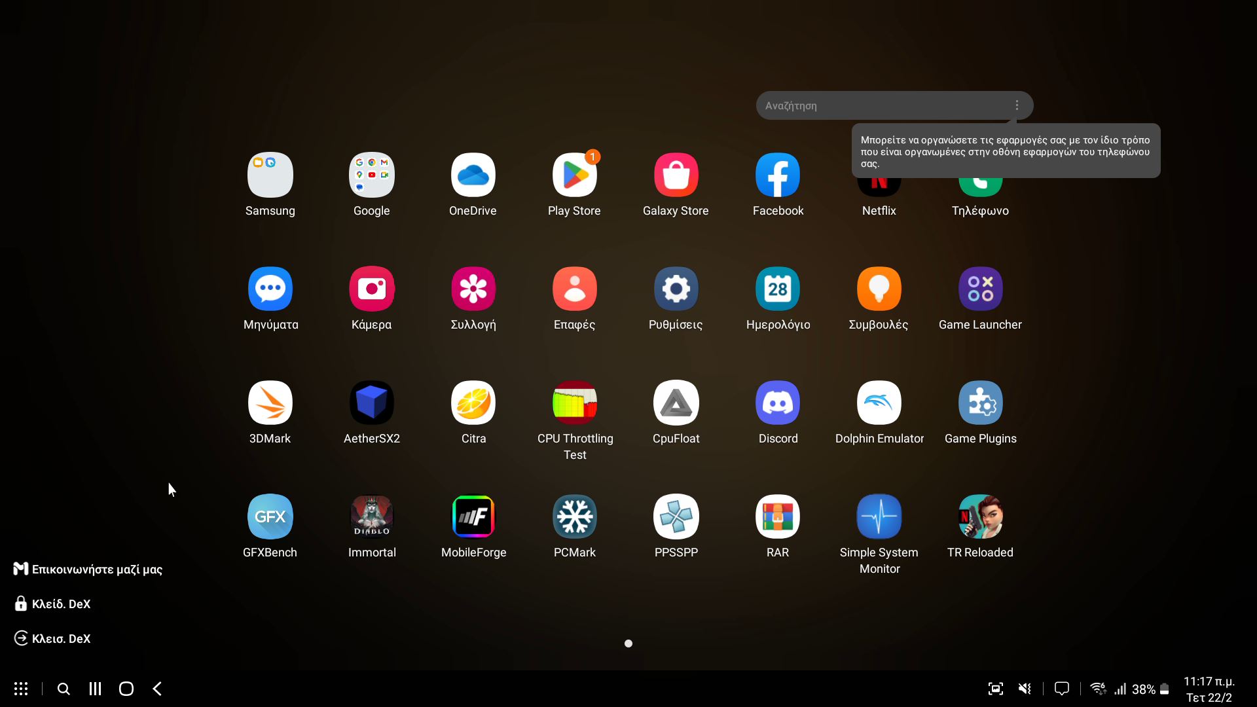1257x707 pixels.
Task: Open CPU Throttling Test app
Action: [575, 403]
